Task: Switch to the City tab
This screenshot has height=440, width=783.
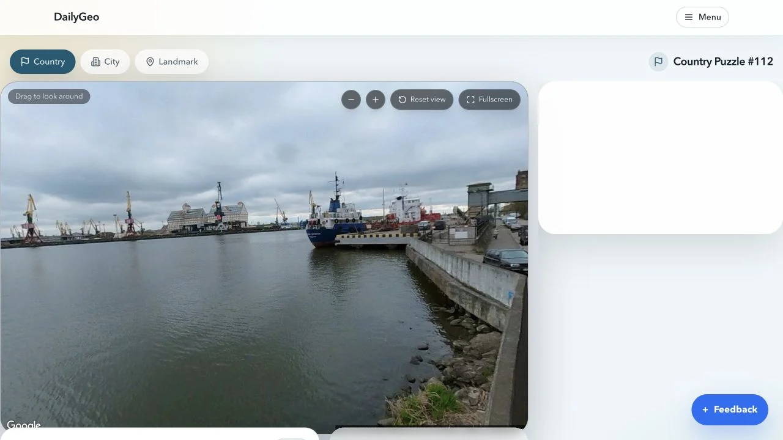Action: (105, 62)
